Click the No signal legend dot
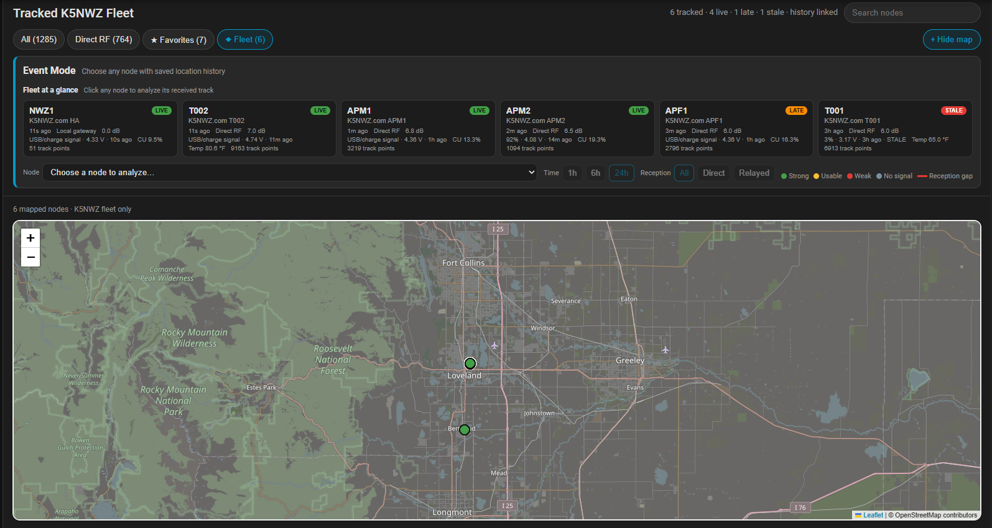The height and width of the screenshot is (528, 992). tap(879, 176)
